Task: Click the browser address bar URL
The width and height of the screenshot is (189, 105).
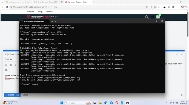Action: (x=35, y=7)
